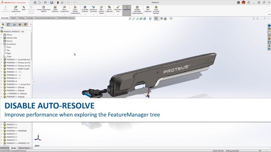Expand the History tree node
This screenshot has height=152, width=271.
pos(2,35)
